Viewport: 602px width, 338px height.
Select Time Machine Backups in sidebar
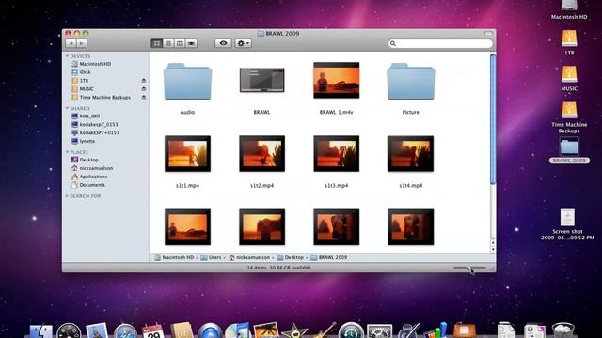105,98
